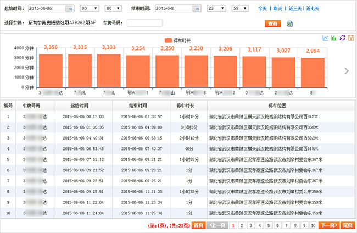Select duration cell 1小时55分

pos(189,192)
